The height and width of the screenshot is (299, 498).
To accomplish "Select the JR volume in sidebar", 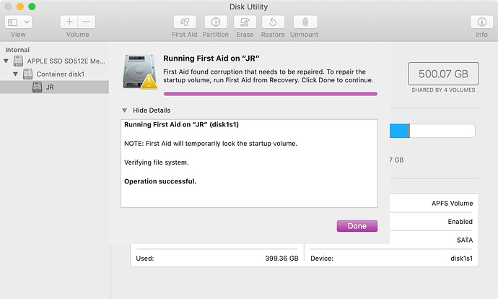I will click(x=54, y=87).
